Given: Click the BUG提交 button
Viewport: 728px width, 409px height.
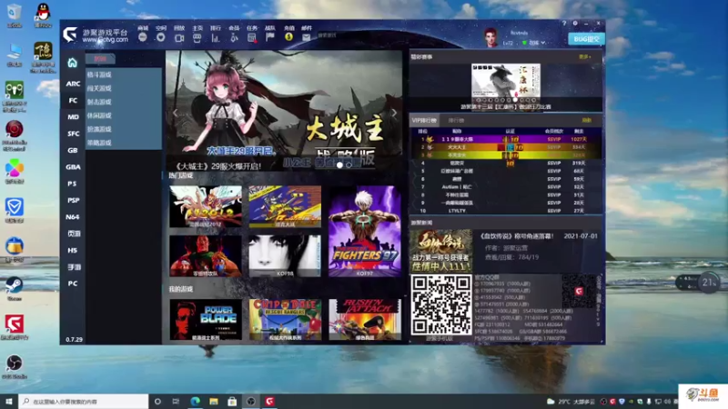Looking at the screenshot, I should 586,39.
